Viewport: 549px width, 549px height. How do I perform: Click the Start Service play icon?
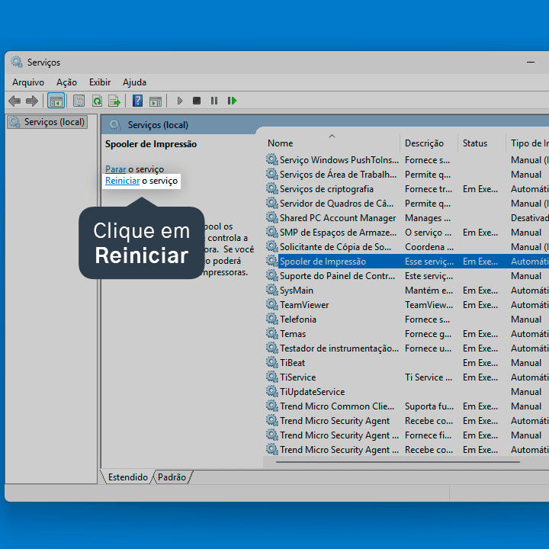180,101
